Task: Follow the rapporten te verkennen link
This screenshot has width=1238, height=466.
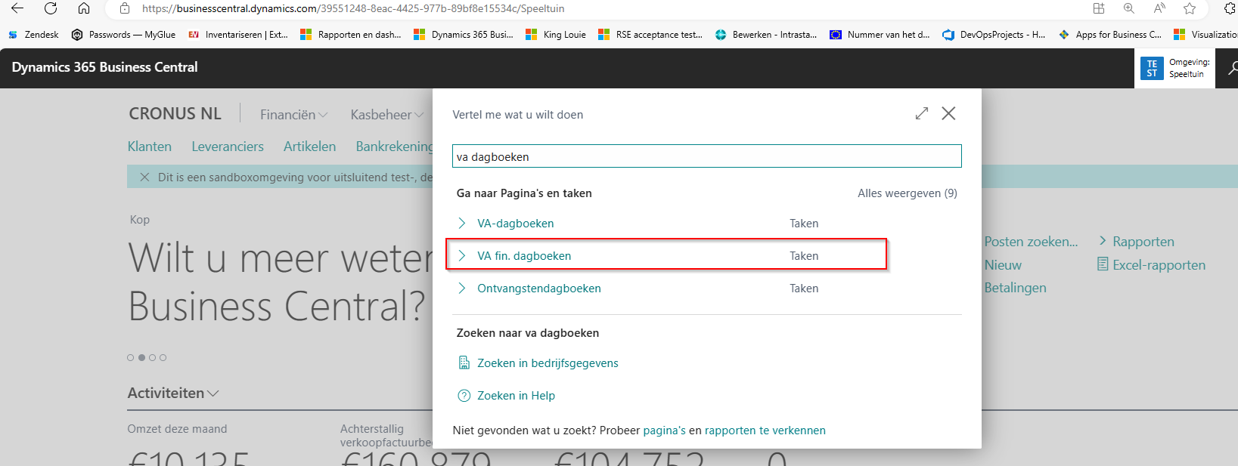Action: [x=765, y=431]
